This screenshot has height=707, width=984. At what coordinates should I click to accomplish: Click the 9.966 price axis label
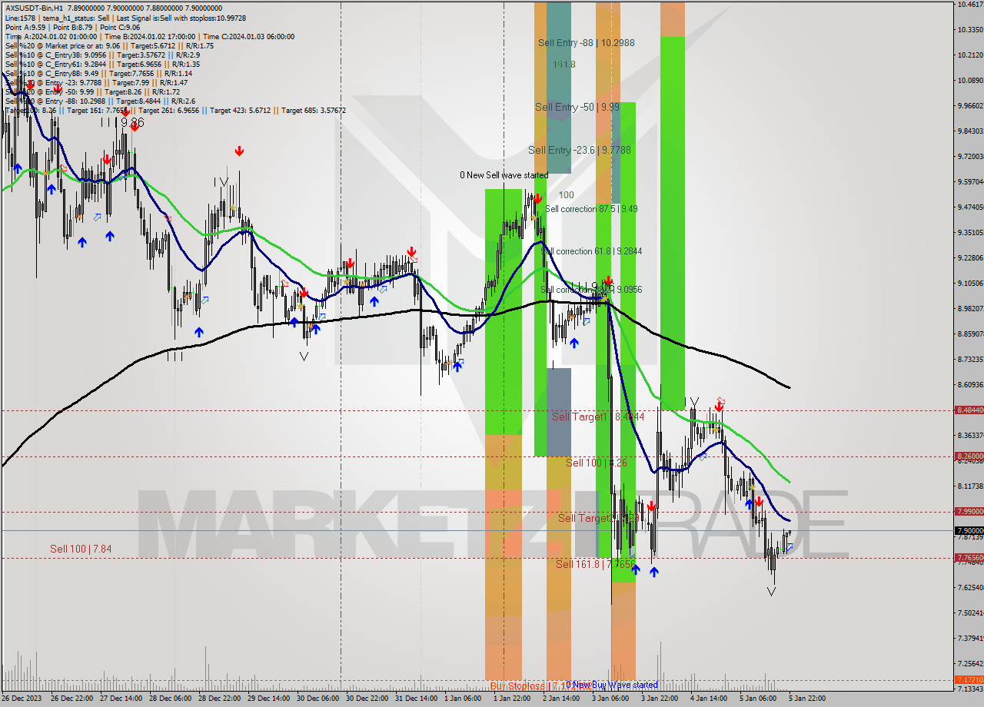point(969,105)
